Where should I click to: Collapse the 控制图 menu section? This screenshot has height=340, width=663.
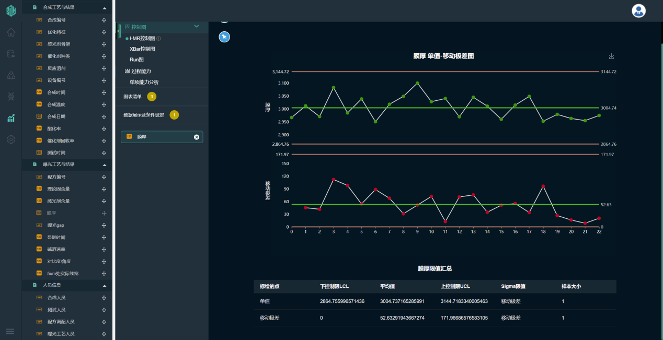(197, 26)
